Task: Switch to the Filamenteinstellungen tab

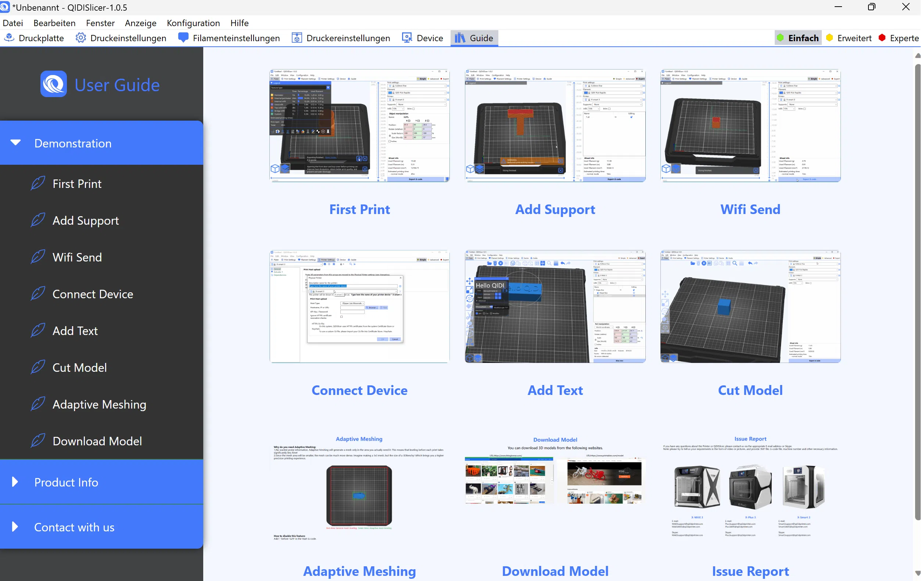Action: [229, 38]
